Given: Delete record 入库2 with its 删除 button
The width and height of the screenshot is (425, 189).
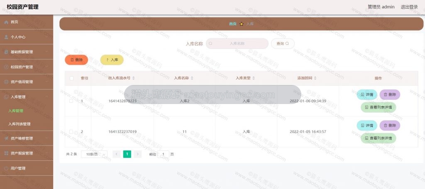Looking at the screenshot, I should 390,95.
